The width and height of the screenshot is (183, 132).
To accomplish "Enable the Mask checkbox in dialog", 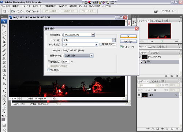I will click(x=49, y=70).
